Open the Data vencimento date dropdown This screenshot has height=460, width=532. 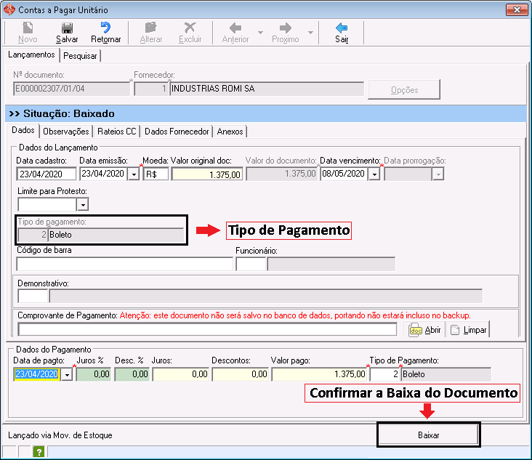coord(374,174)
